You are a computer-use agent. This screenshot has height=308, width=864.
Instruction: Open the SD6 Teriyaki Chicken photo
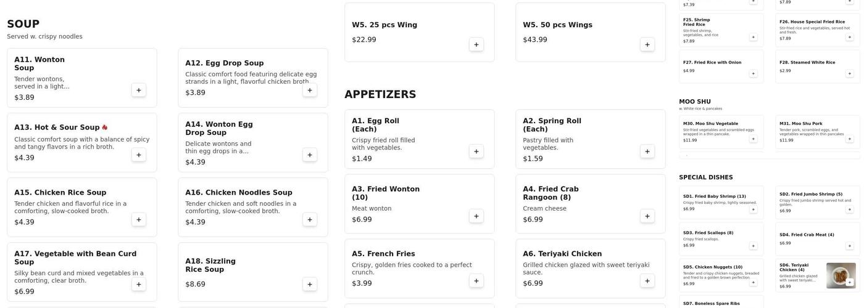coord(841,275)
